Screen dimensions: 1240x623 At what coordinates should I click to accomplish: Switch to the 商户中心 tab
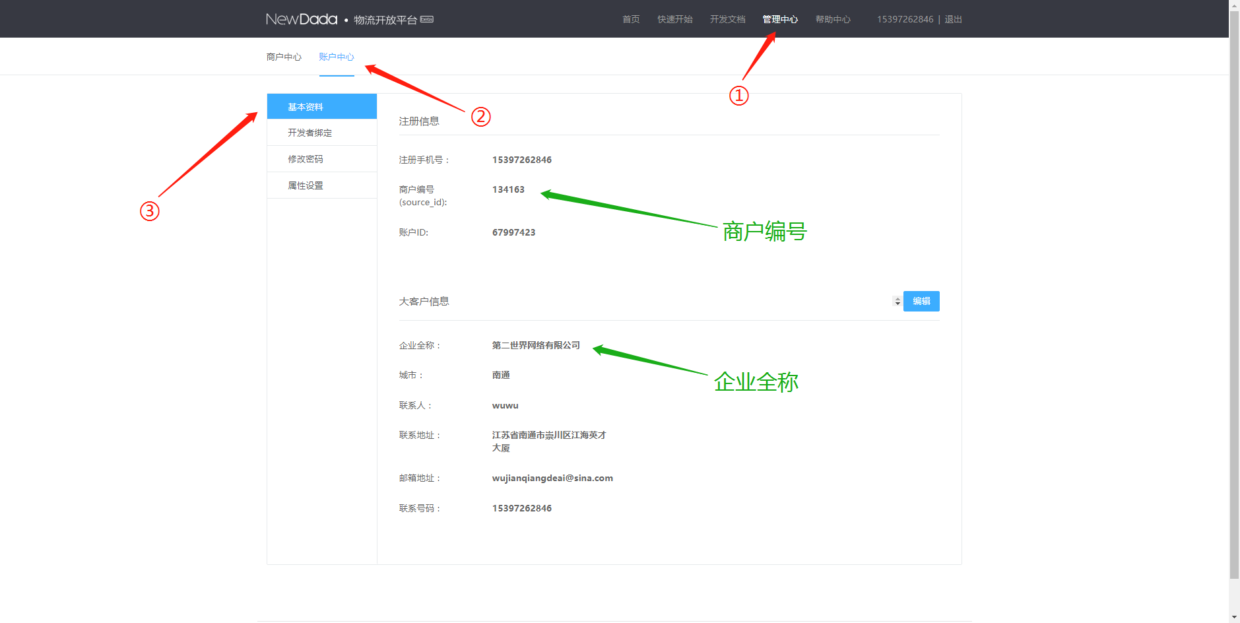284,57
